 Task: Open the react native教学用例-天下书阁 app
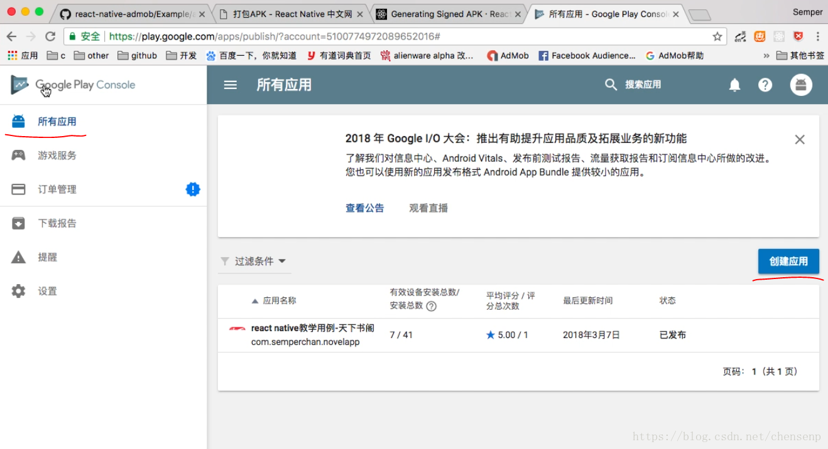point(312,328)
